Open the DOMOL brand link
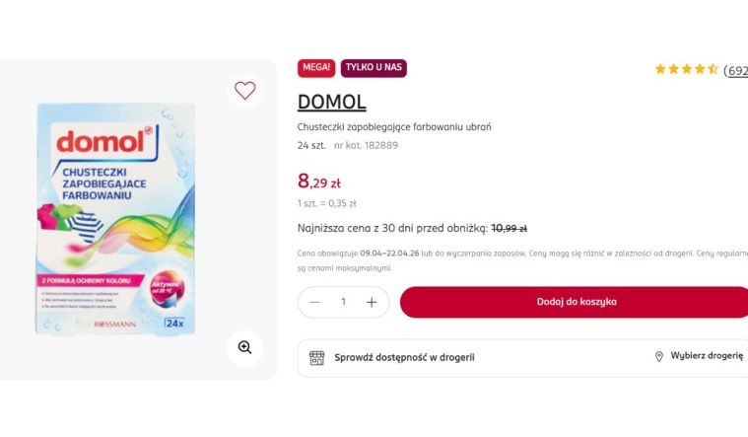 tap(331, 103)
